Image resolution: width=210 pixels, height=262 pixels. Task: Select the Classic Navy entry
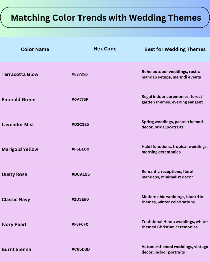[15, 200]
